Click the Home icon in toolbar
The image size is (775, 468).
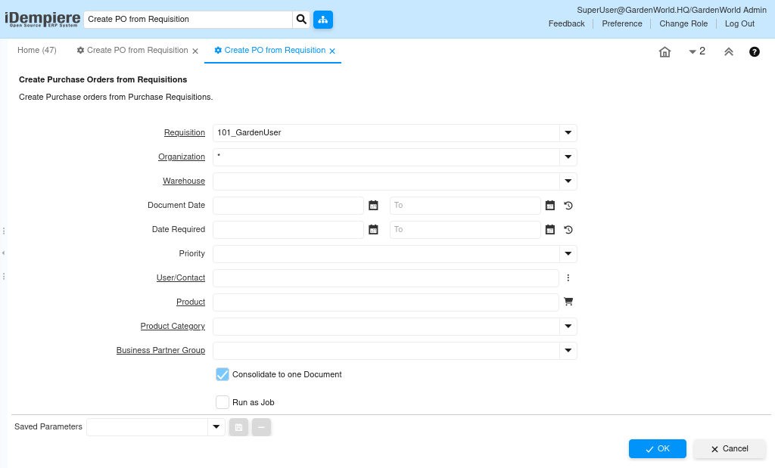(665, 51)
